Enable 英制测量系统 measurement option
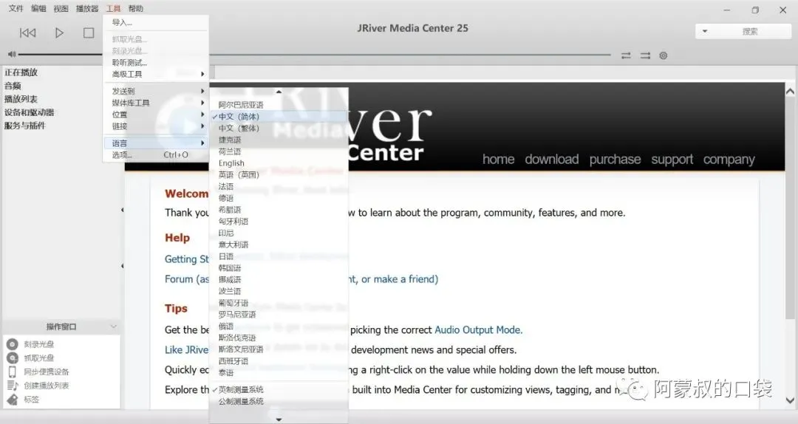The height and width of the screenshot is (424, 798). pyautogui.click(x=279, y=389)
